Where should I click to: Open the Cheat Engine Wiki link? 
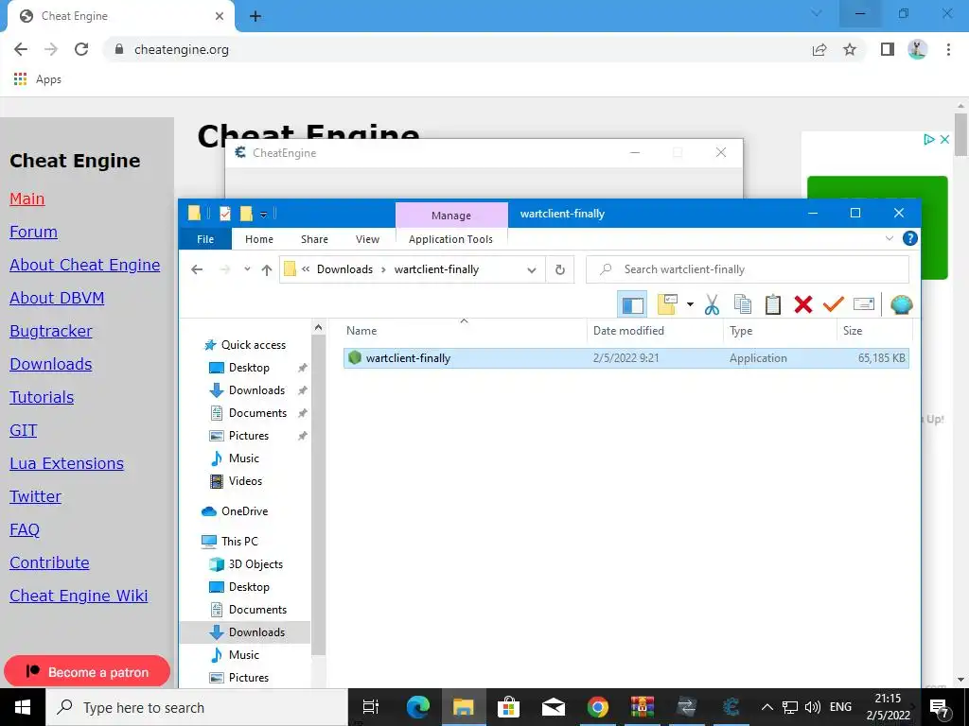click(x=79, y=596)
